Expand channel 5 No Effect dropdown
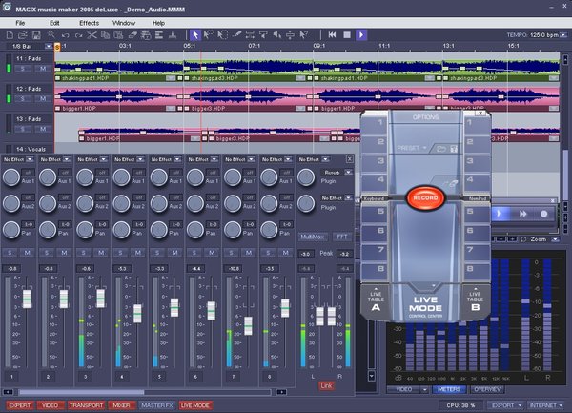Image resolution: width=572 pixels, height=413 pixels. [x=177, y=159]
